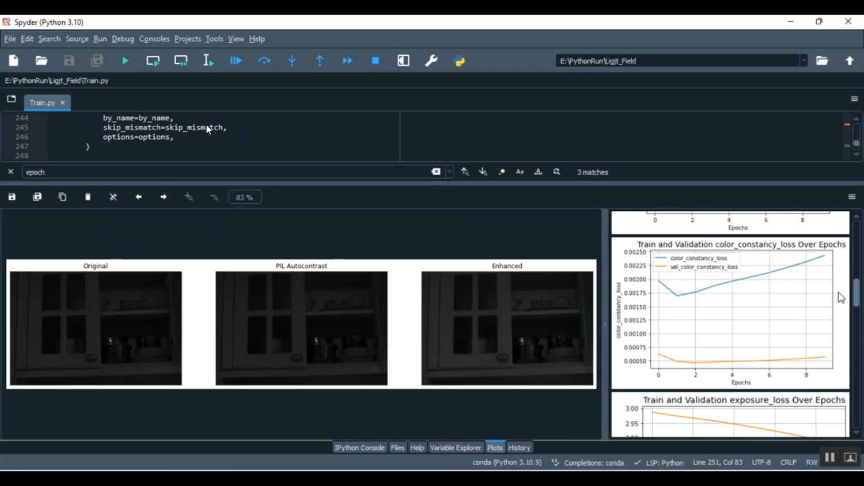Toggle case sensitive search (Aa)
864x486 pixels.
point(520,172)
